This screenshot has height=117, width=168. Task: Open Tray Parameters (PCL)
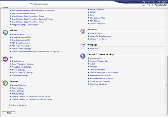click(x=21, y=37)
